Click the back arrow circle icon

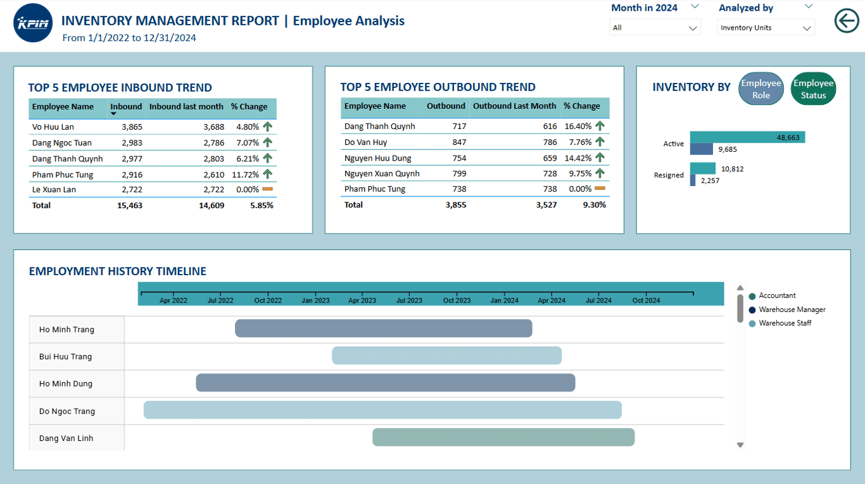[847, 20]
